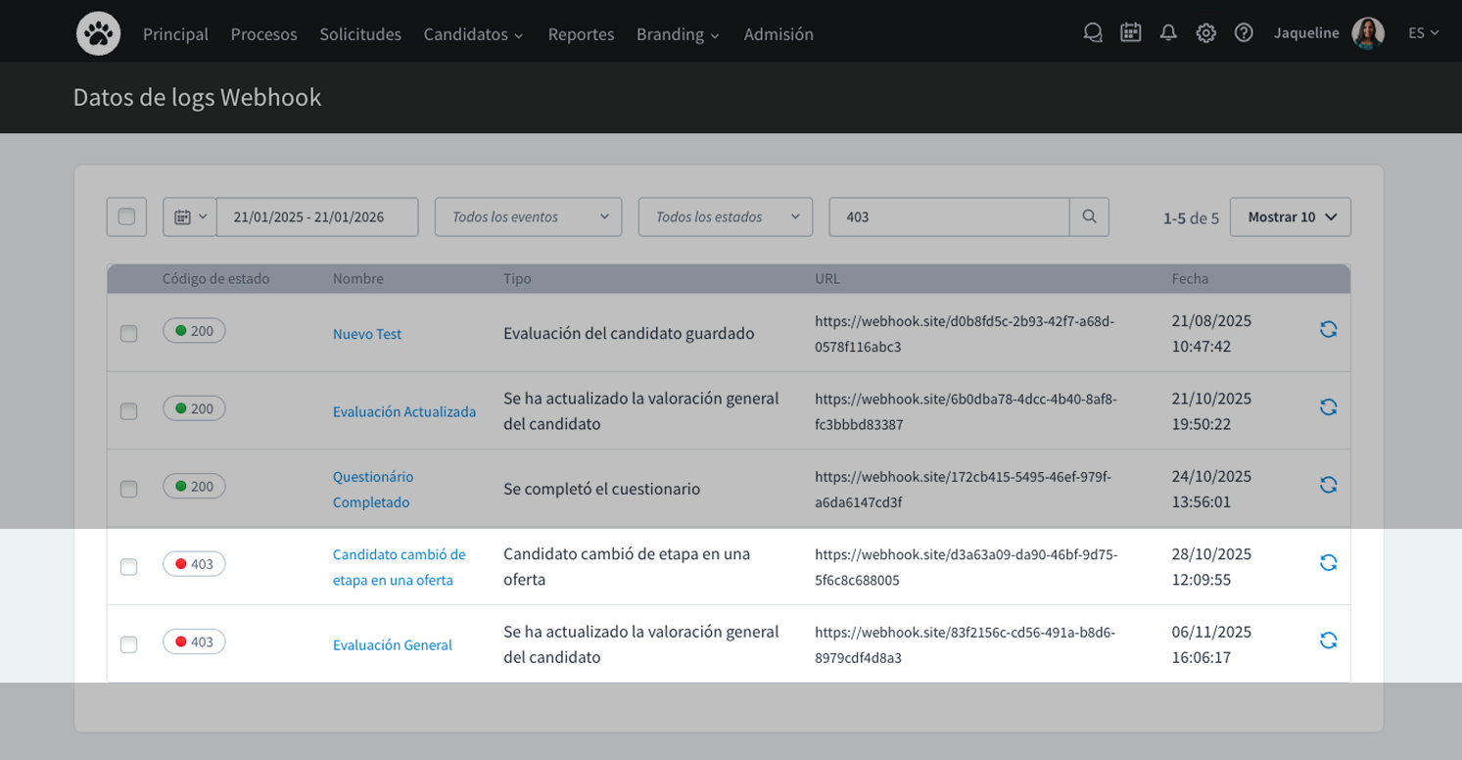The height and width of the screenshot is (760, 1462).
Task: Click the help question mark icon
Action: coord(1244,33)
